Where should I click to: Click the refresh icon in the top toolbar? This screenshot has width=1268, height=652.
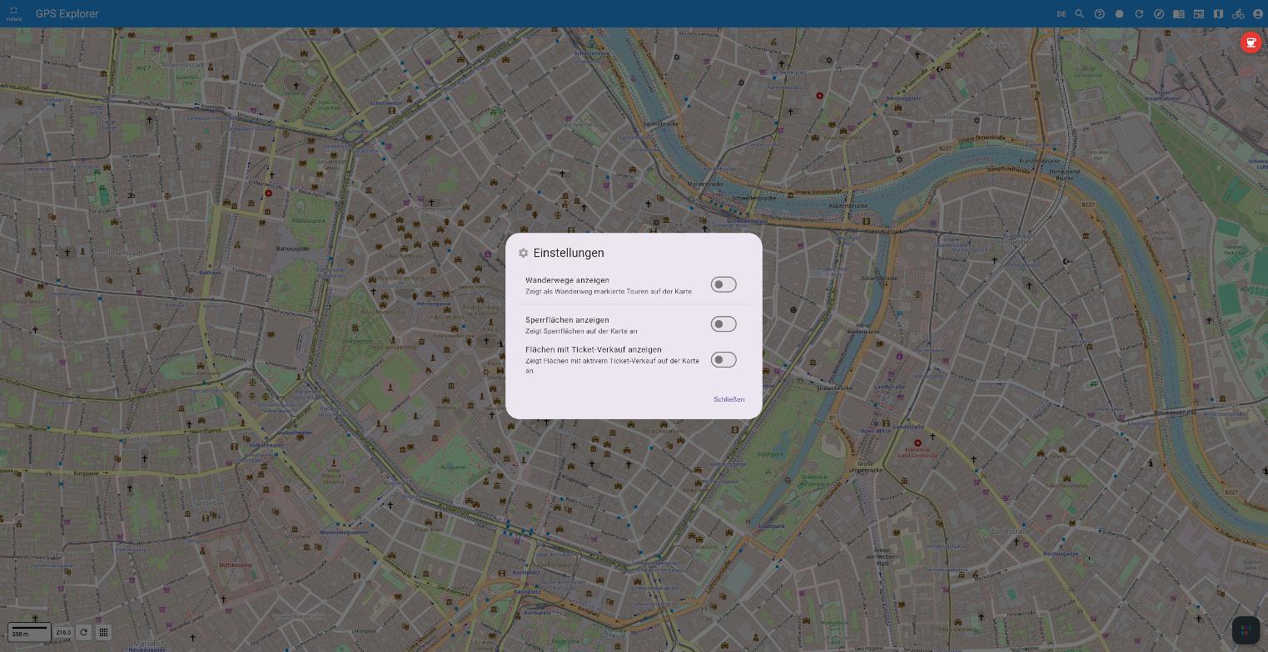click(1139, 14)
